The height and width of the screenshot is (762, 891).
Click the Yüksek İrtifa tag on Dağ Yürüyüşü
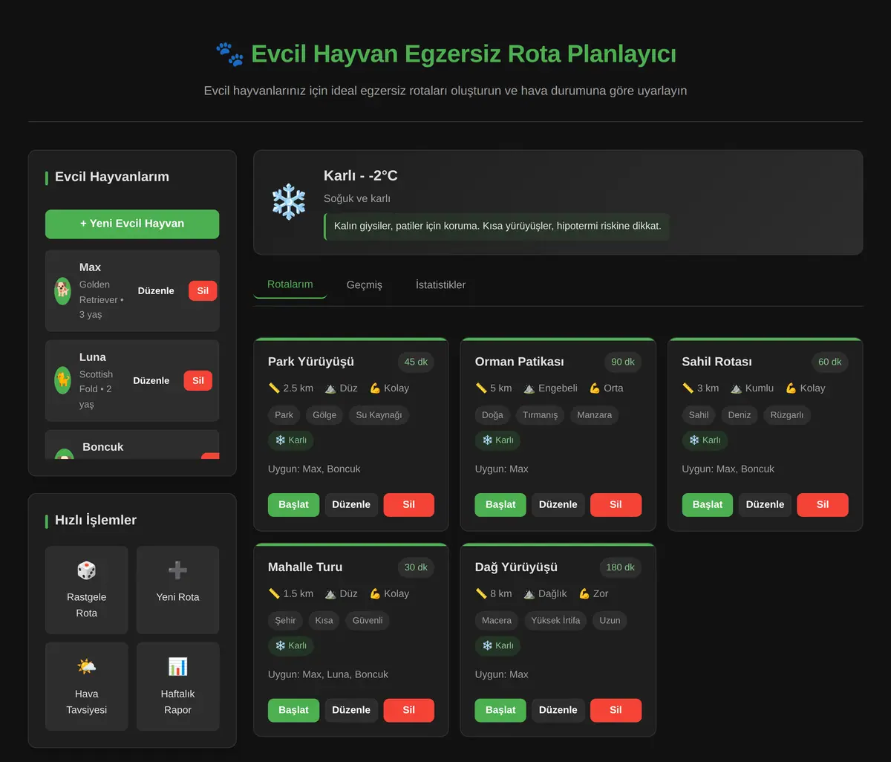556,620
